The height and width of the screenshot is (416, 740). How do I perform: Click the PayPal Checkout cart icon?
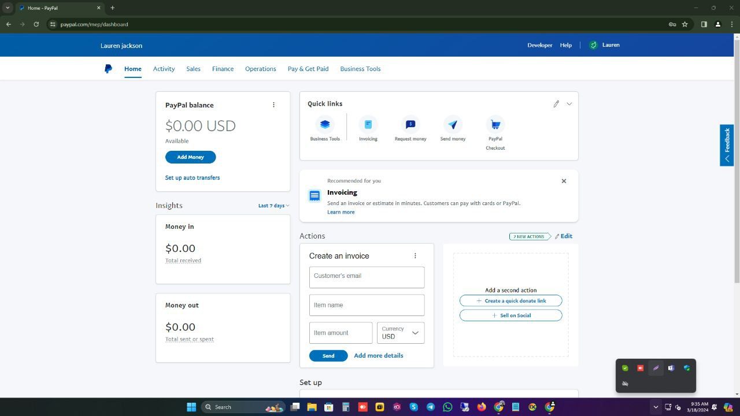[495, 125]
